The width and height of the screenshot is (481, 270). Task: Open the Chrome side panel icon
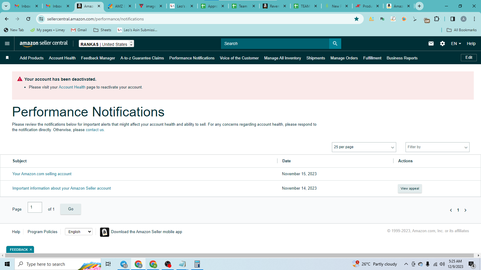[453, 19]
